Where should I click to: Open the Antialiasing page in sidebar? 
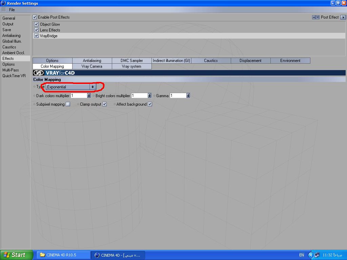11,35
